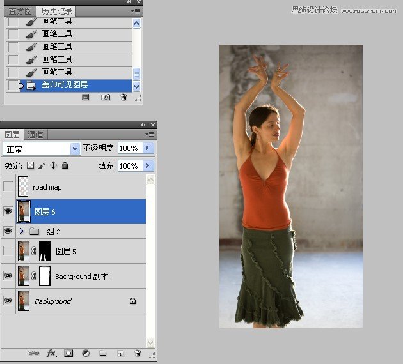
Task: Switch to the 直方图 tab
Action: [x=20, y=11]
